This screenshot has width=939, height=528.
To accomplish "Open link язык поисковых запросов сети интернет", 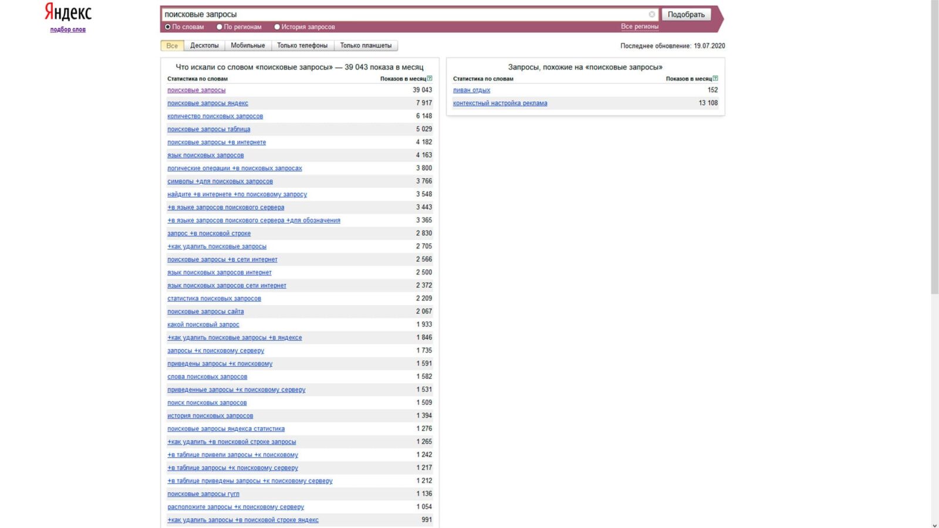I will (227, 286).
